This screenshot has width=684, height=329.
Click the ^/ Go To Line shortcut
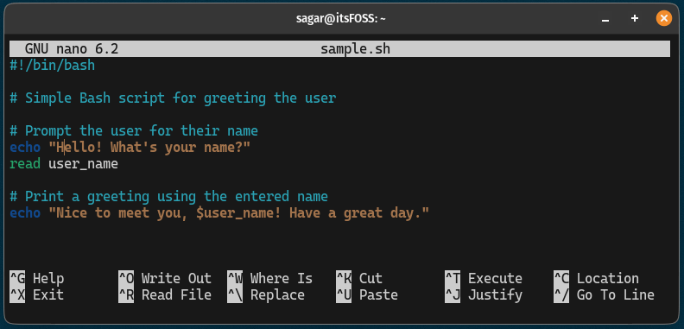coord(605,295)
